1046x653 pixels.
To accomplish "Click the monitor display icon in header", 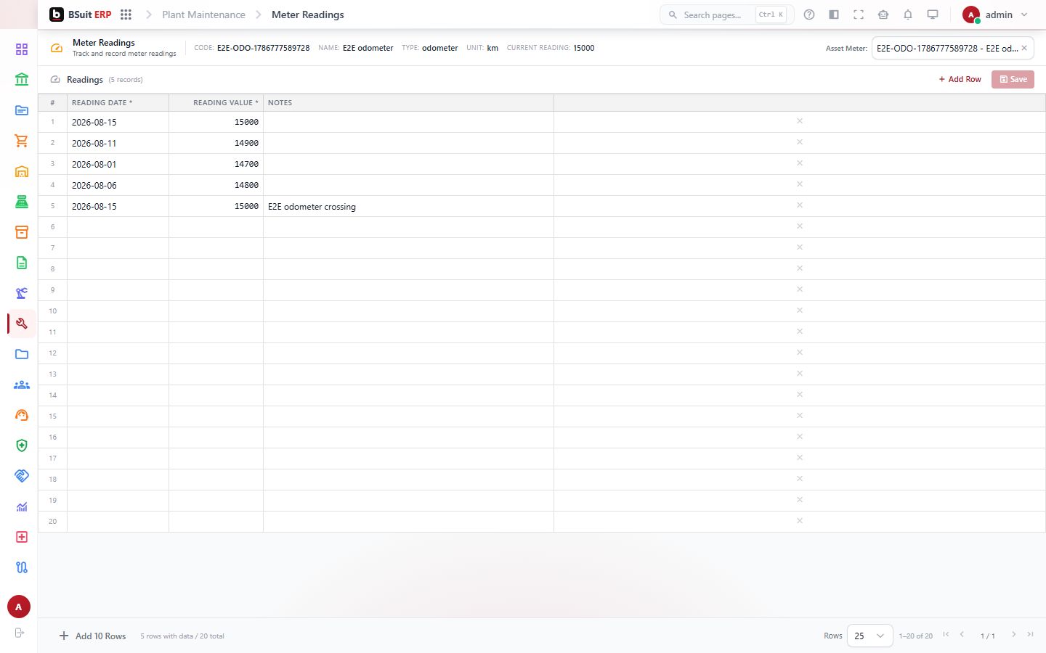I will point(933,15).
